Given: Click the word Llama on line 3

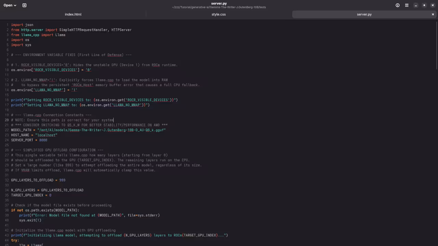Looking at the screenshot, I should pyautogui.click(x=60, y=35).
